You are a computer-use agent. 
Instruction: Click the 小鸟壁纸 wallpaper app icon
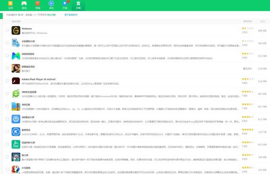16,169
